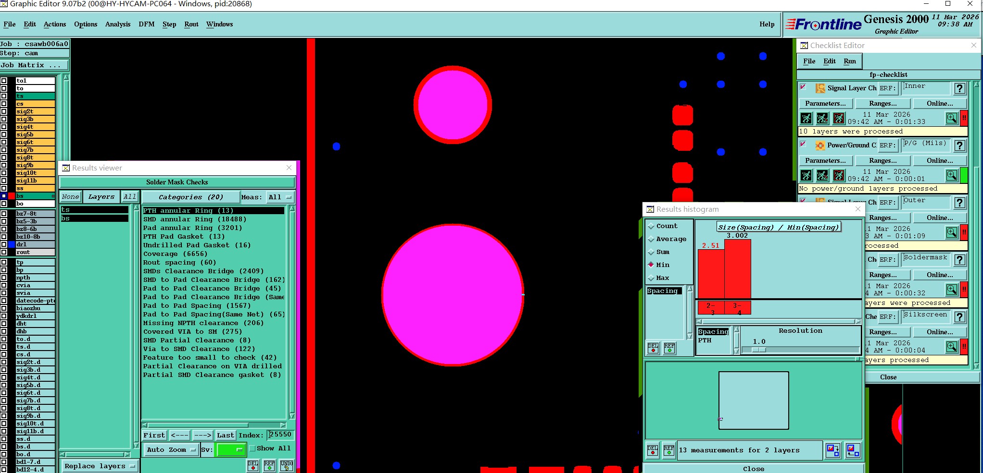Open magnifier results for Silkscreen check

click(x=952, y=347)
